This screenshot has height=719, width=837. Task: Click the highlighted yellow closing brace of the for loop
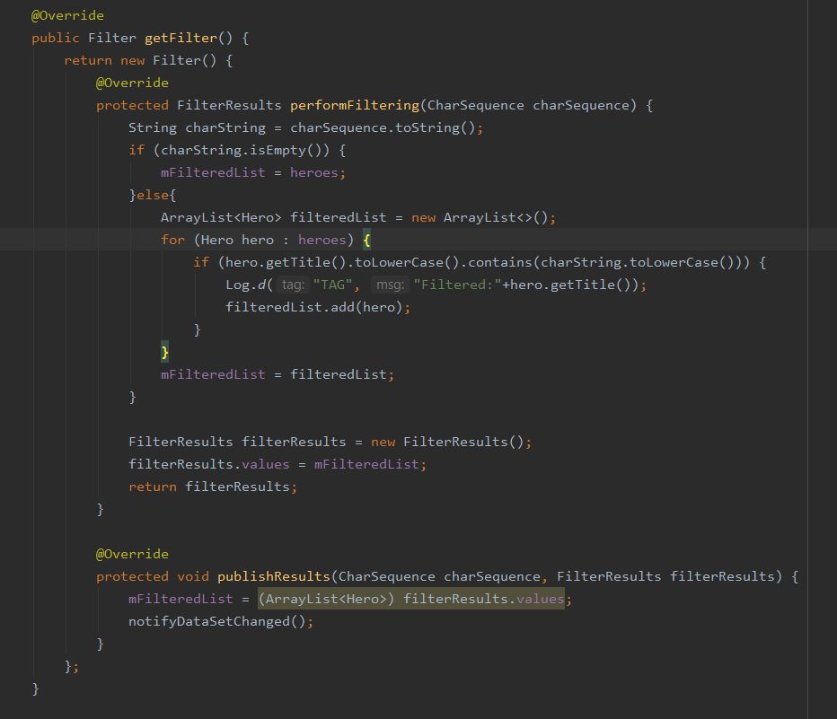(x=165, y=352)
